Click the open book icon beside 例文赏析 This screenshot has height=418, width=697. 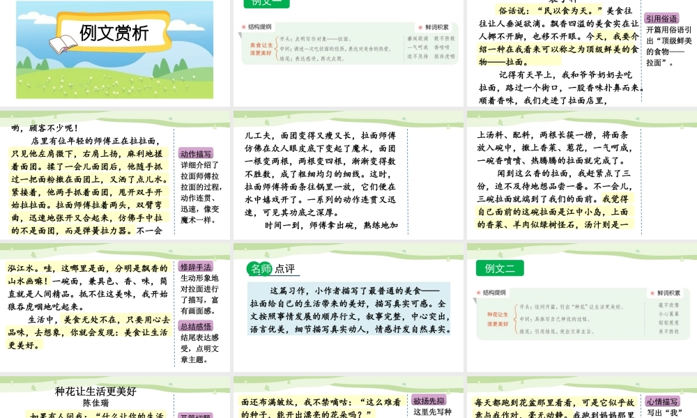click(x=63, y=45)
